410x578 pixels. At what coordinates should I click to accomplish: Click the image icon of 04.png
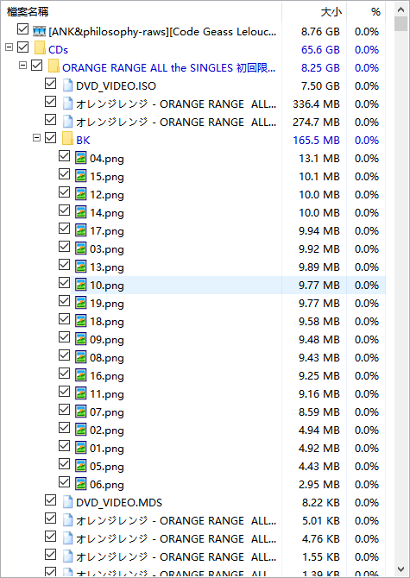click(81, 158)
